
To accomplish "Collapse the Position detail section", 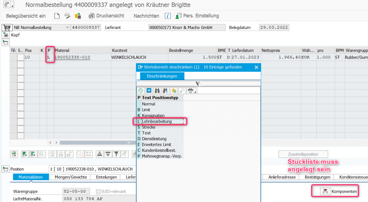I will [5, 169].
